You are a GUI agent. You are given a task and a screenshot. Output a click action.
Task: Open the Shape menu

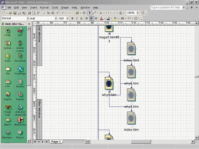[65, 8]
